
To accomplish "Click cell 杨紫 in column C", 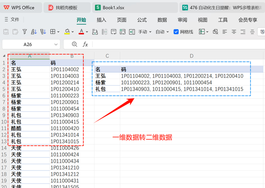I will point(107,82).
